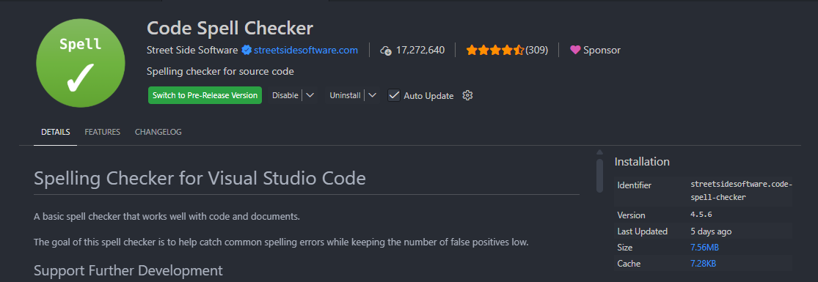Viewport: 818px width, 282px height.
Task: Click the extension identifier streetsidesoftware.code-spell-checker
Action: coord(741,191)
